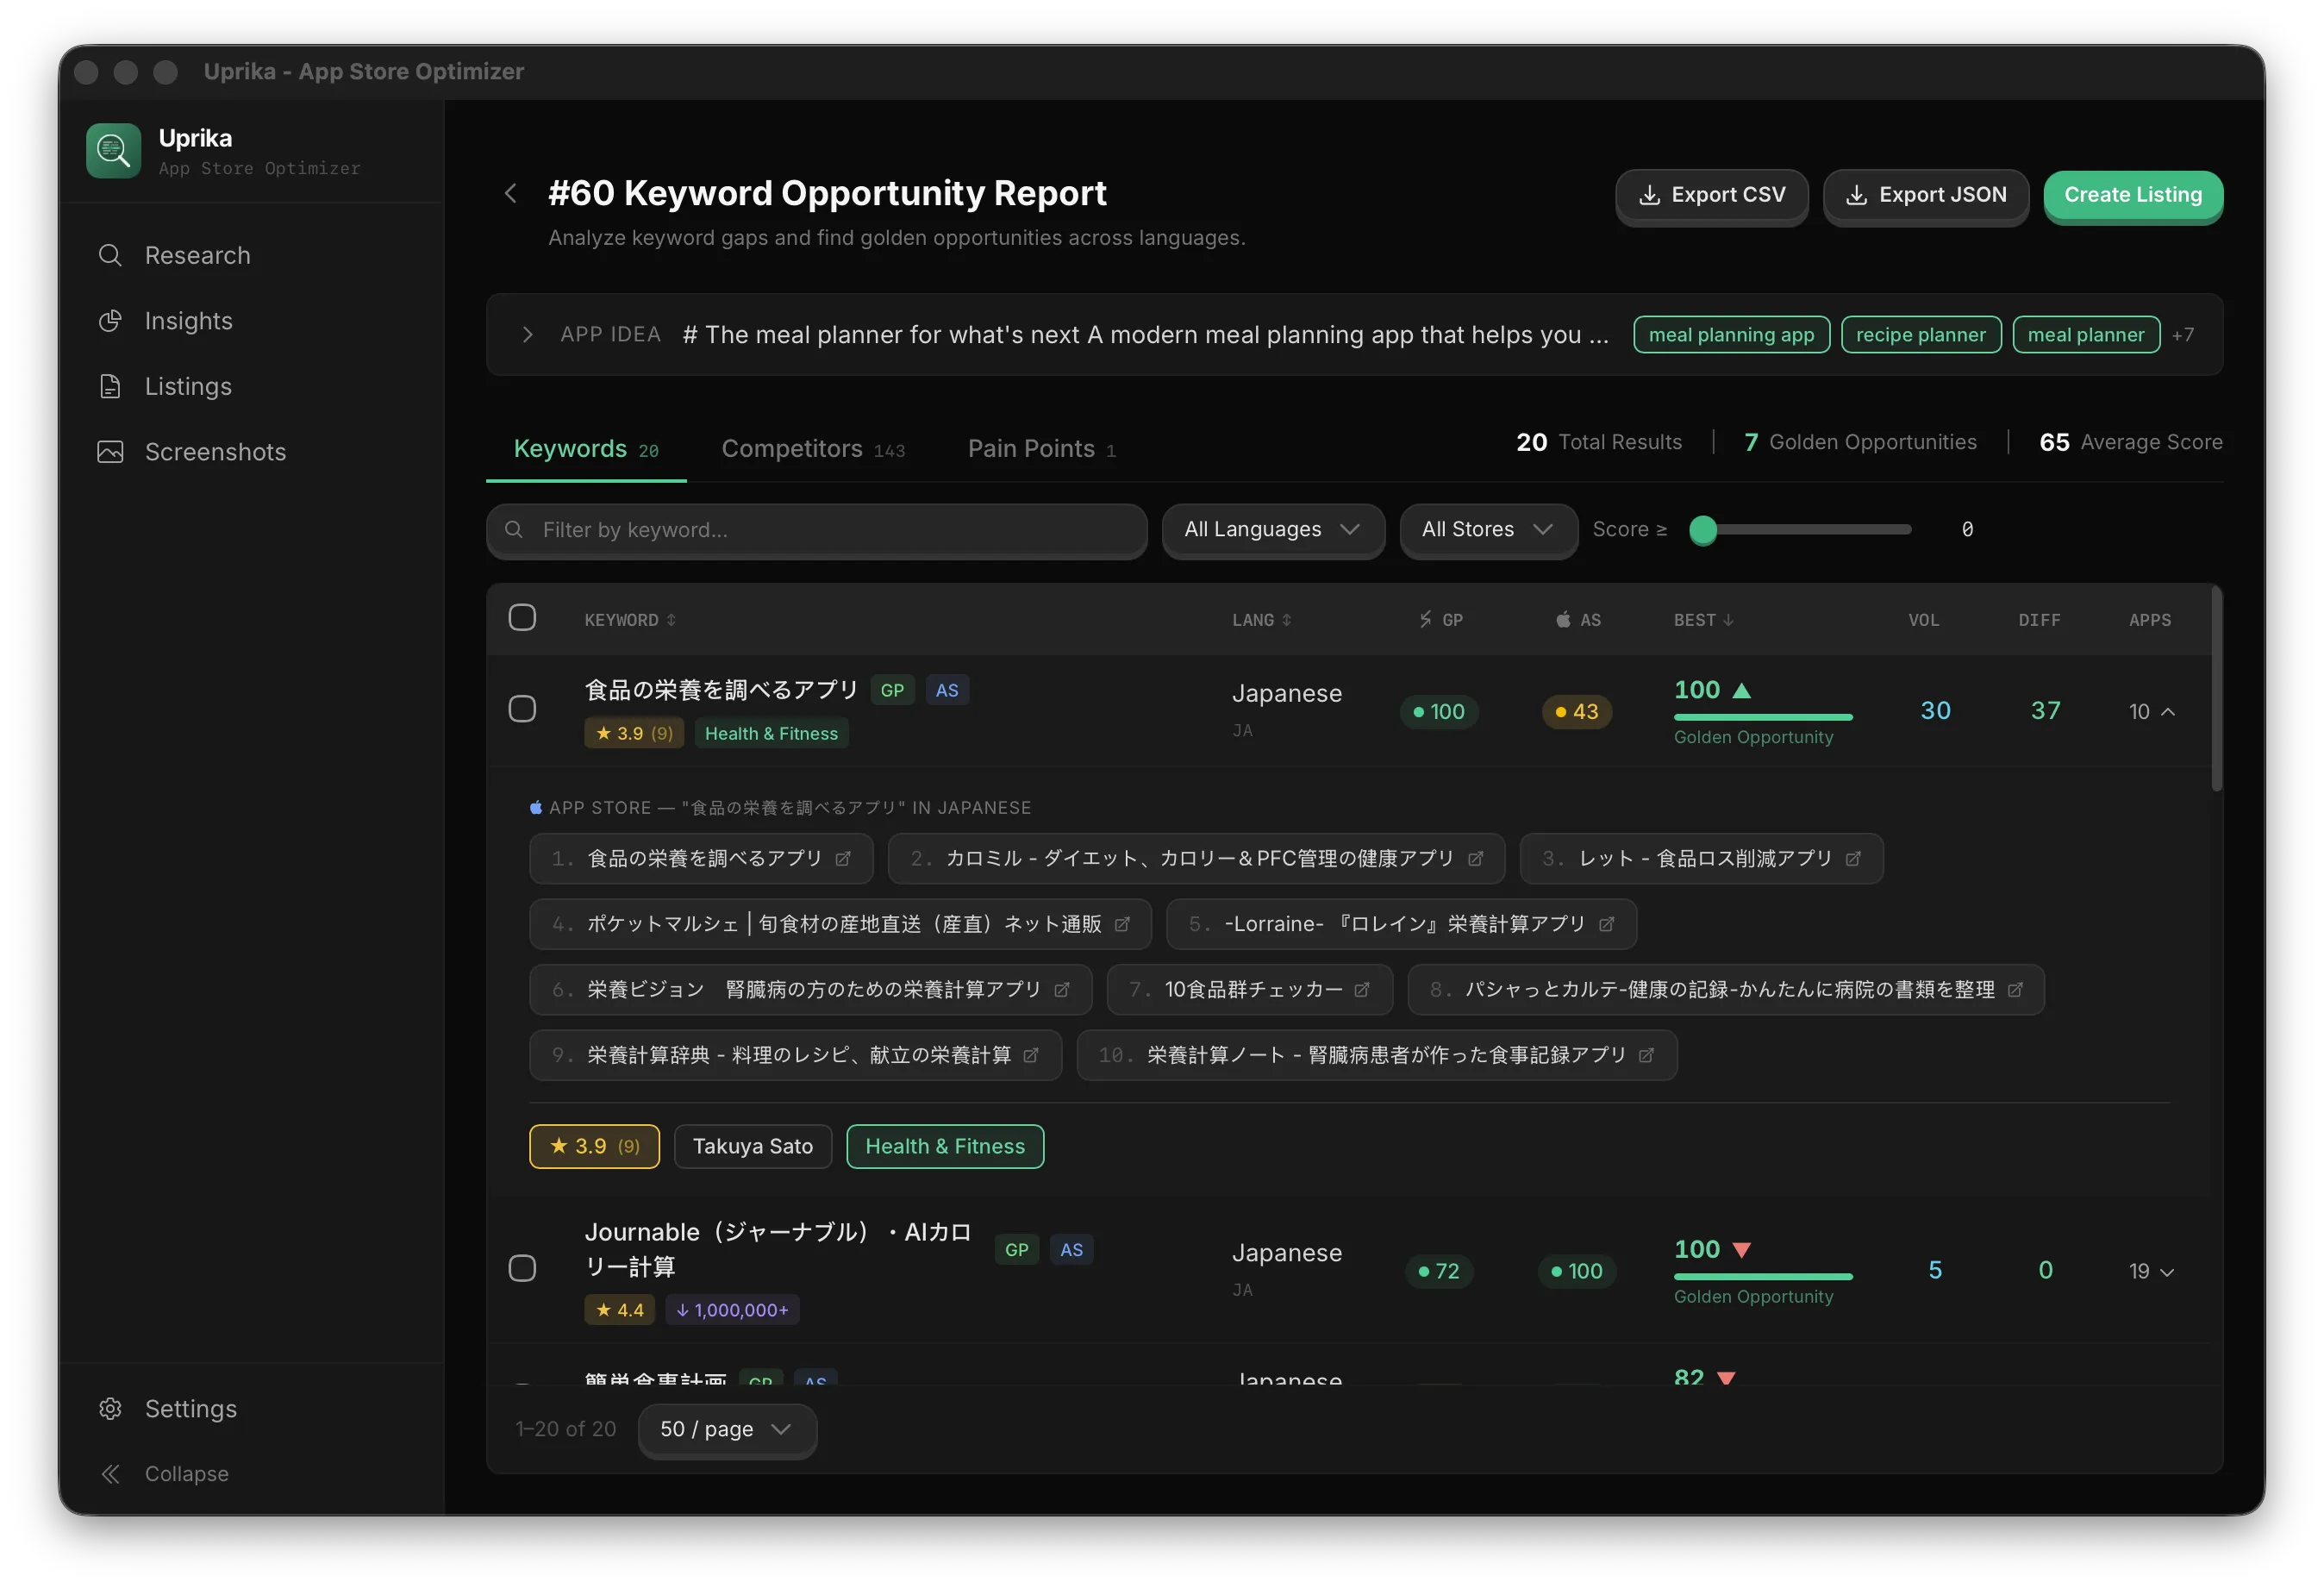The height and width of the screenshot is (1588, 2324).
Task: Expand the APP IDEA section chevron
Action: (x=528, y=334)
